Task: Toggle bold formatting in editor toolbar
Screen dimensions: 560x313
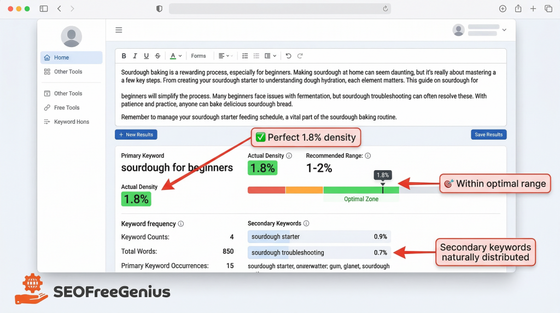Action: [x=124, y=56]
